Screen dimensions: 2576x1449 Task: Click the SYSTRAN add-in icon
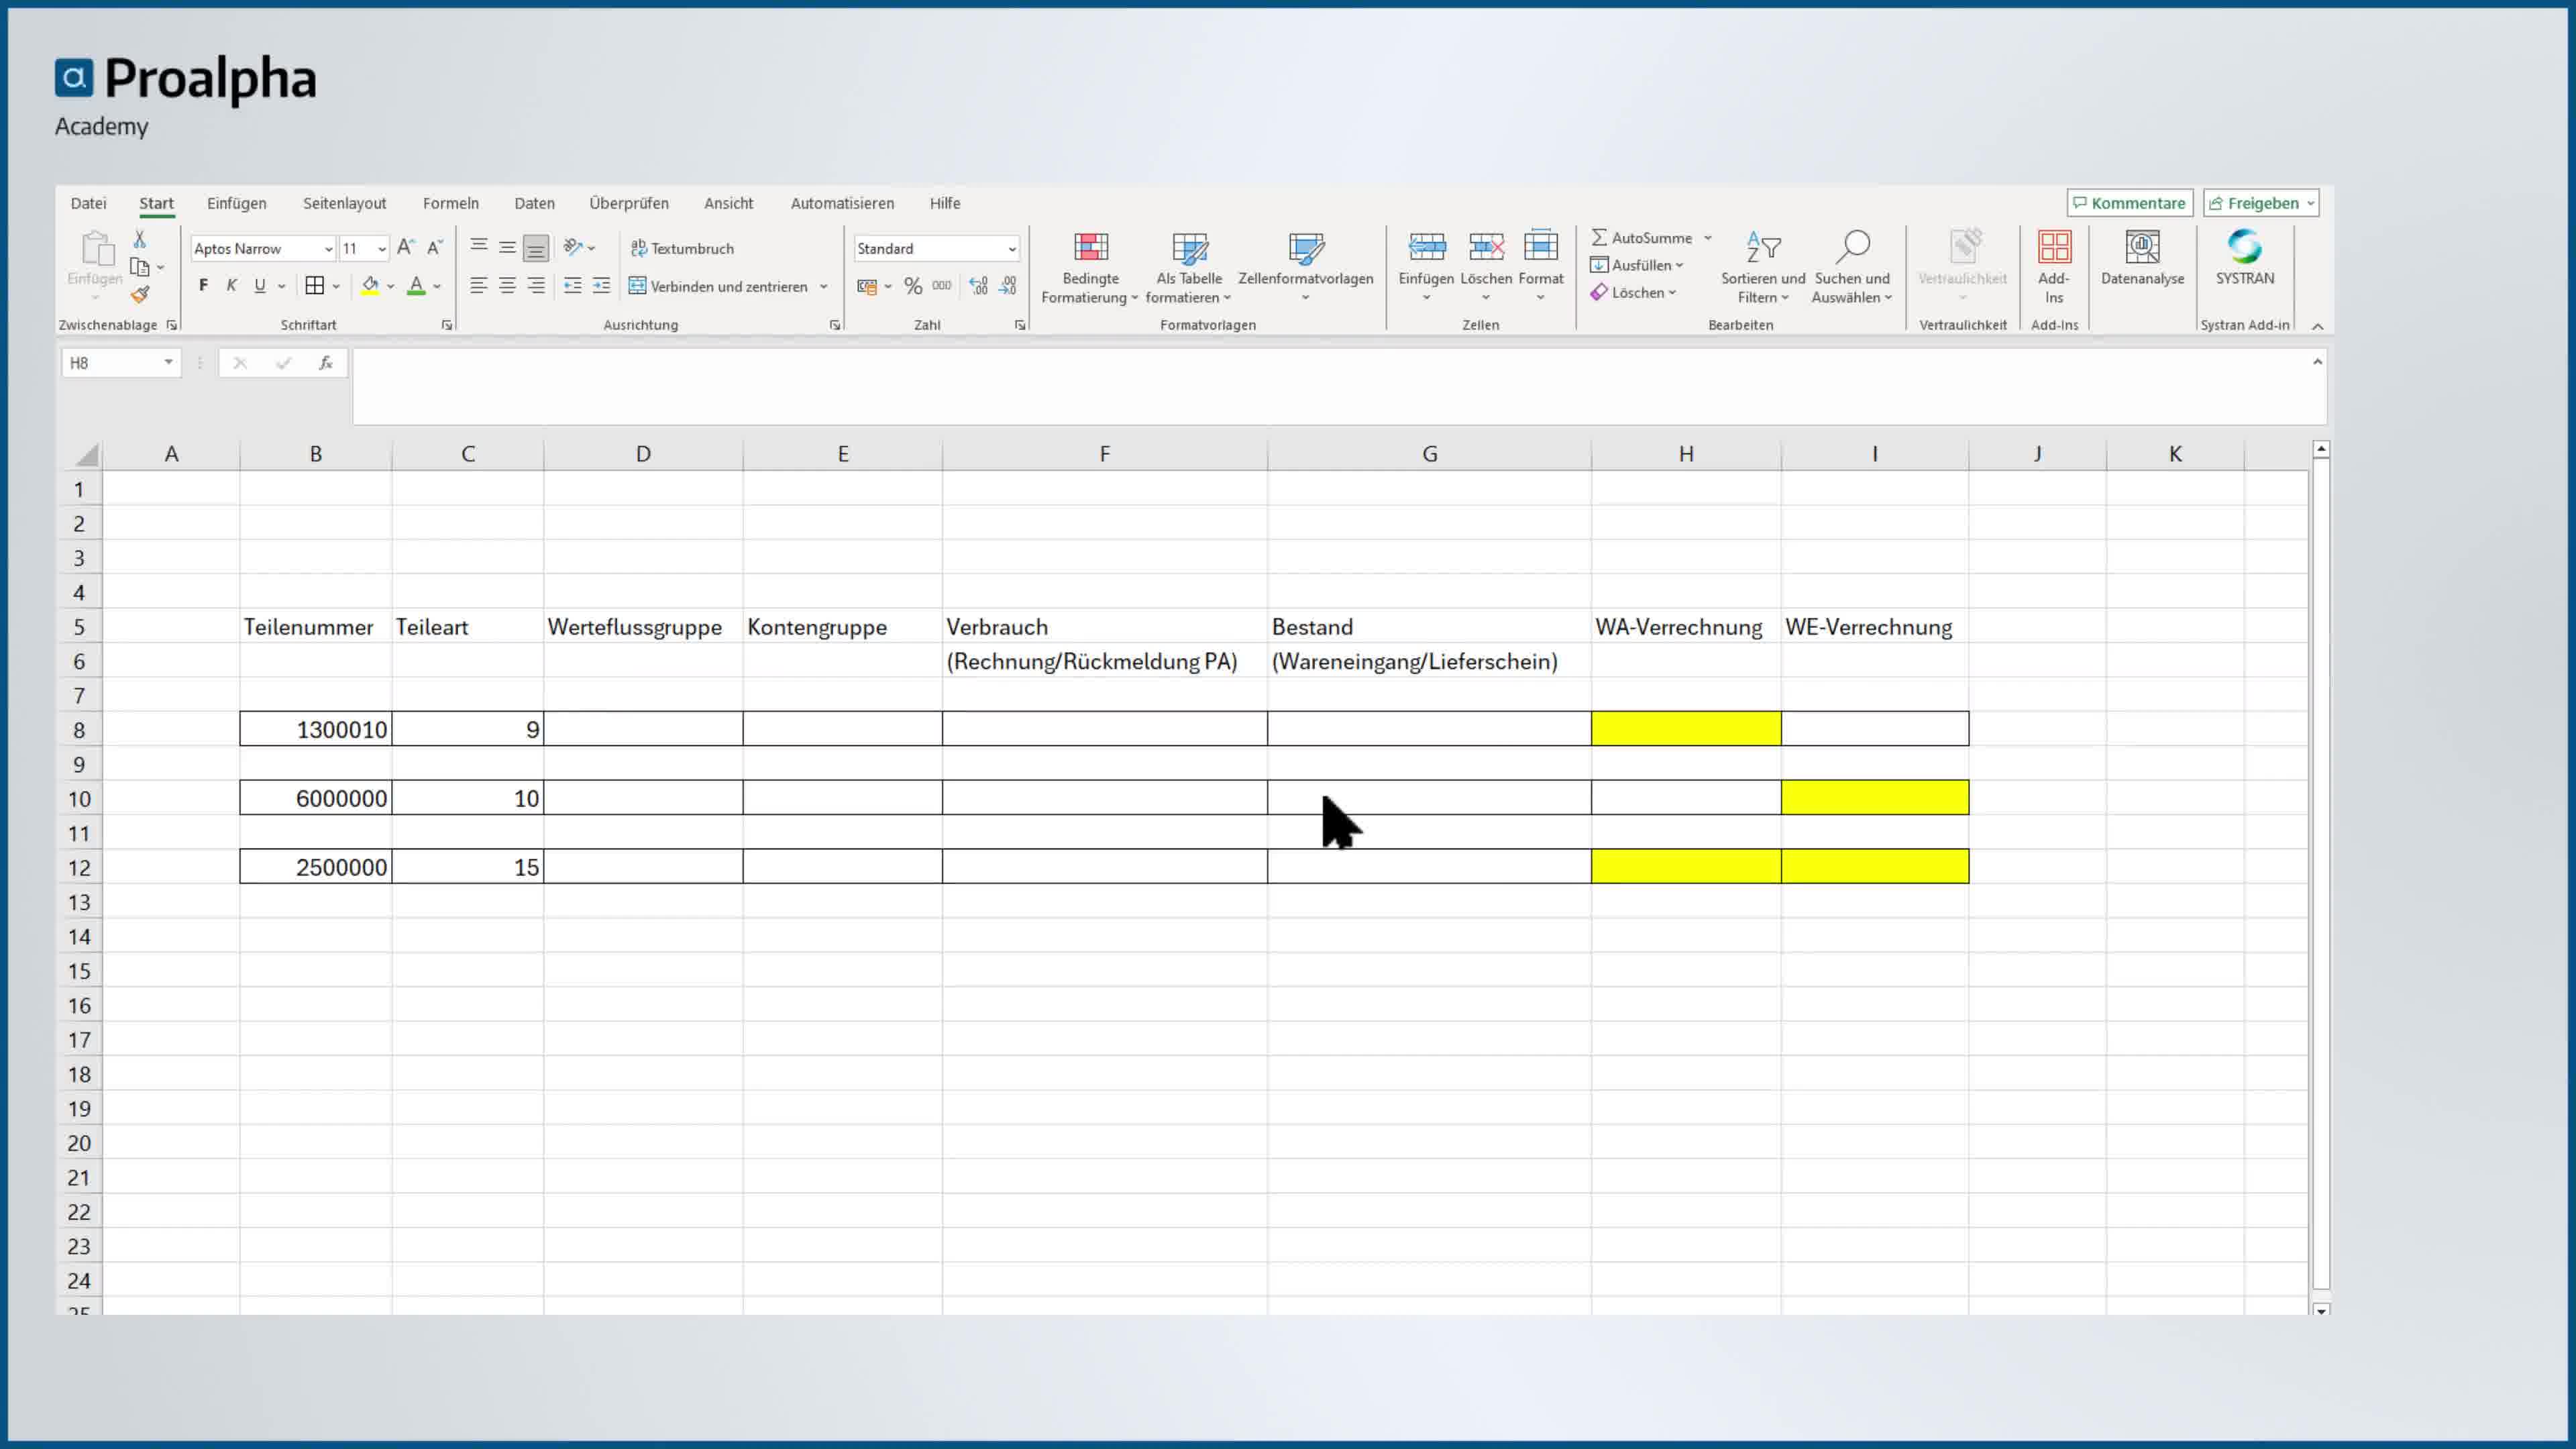(x=2245, y=247)
